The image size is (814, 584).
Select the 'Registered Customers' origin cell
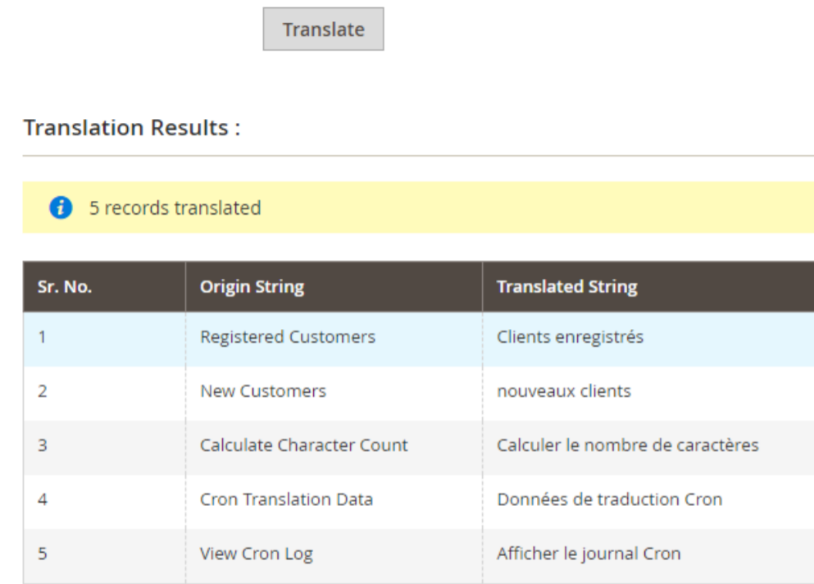click(x=288, y=337)
